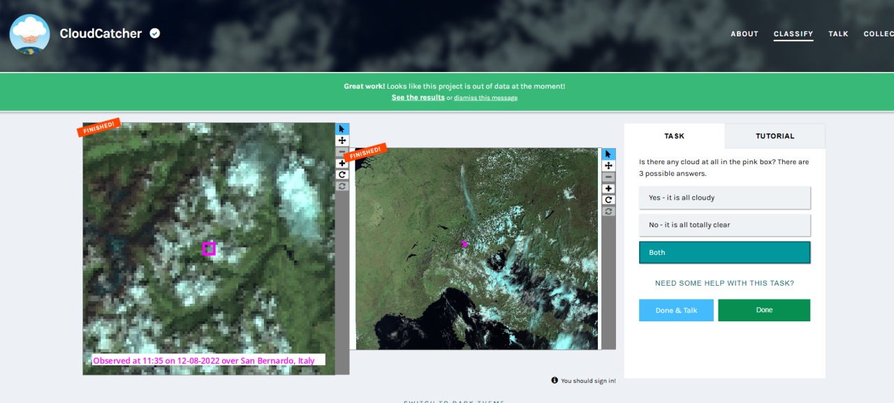Viewport: 894px width, 403px height.
Task: Click the CloudCatcher project avatar logo
Action: tap(29, 34)
